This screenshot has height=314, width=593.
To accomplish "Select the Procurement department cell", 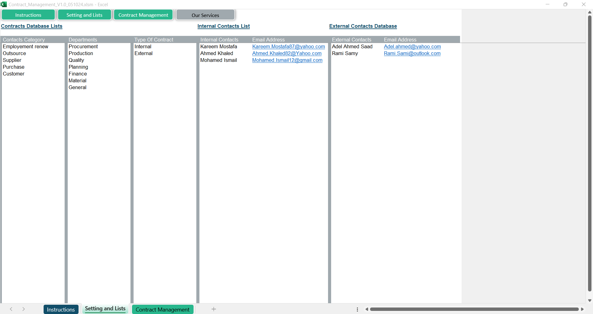I will pyautogui.click(x=83, y=47).
